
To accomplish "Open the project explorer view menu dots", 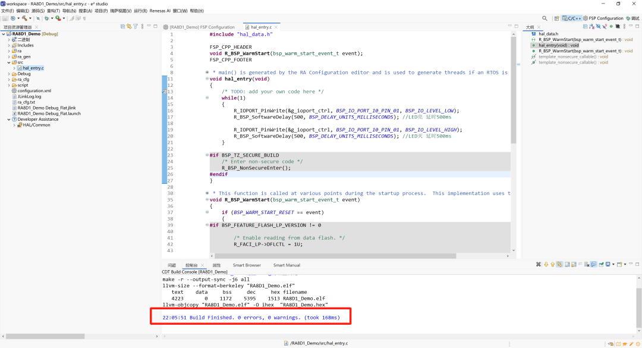I will click(x=143, y=26).
